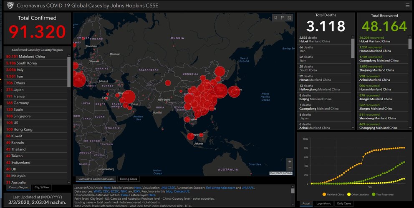
Task: Click the country list scrollbar thumb
Action: pyautogui.click(x=69, y=72)
